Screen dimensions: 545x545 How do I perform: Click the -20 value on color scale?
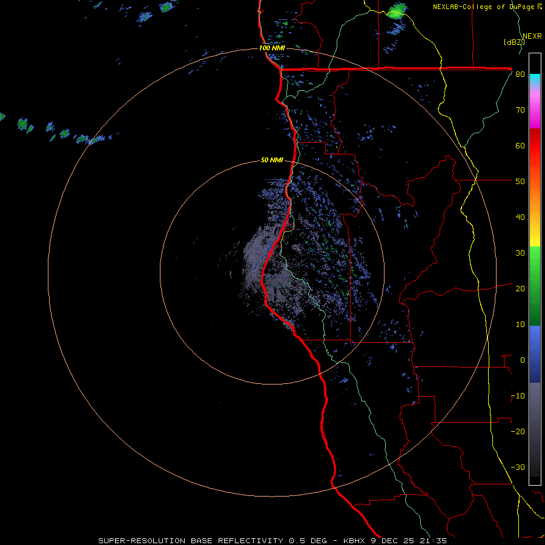518,432
